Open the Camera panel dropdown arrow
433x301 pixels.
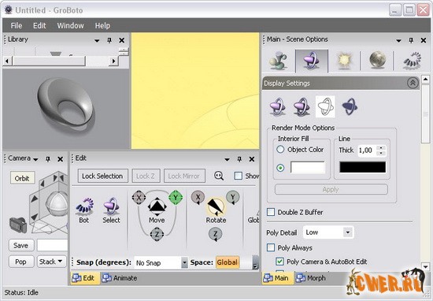[35, 159]
